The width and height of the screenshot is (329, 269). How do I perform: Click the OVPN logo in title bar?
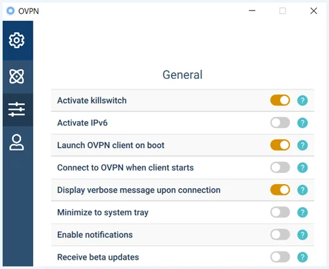tap(11, 11)
